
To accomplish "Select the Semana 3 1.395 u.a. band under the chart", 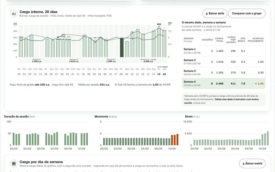I will [x=111, y=61].
